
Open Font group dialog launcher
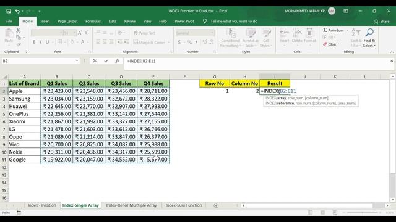tap(89, 52)
